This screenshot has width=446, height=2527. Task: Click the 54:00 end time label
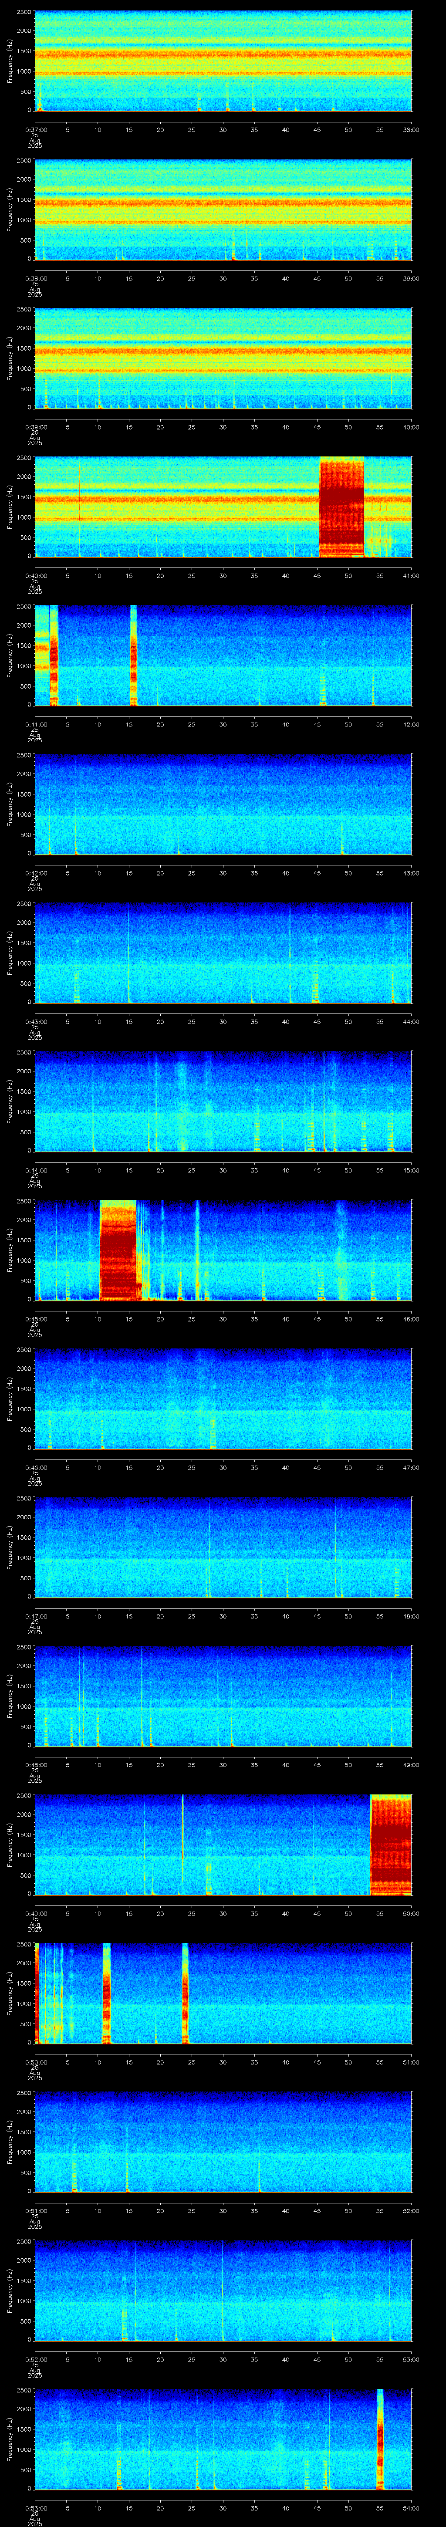coord(412,2507)
